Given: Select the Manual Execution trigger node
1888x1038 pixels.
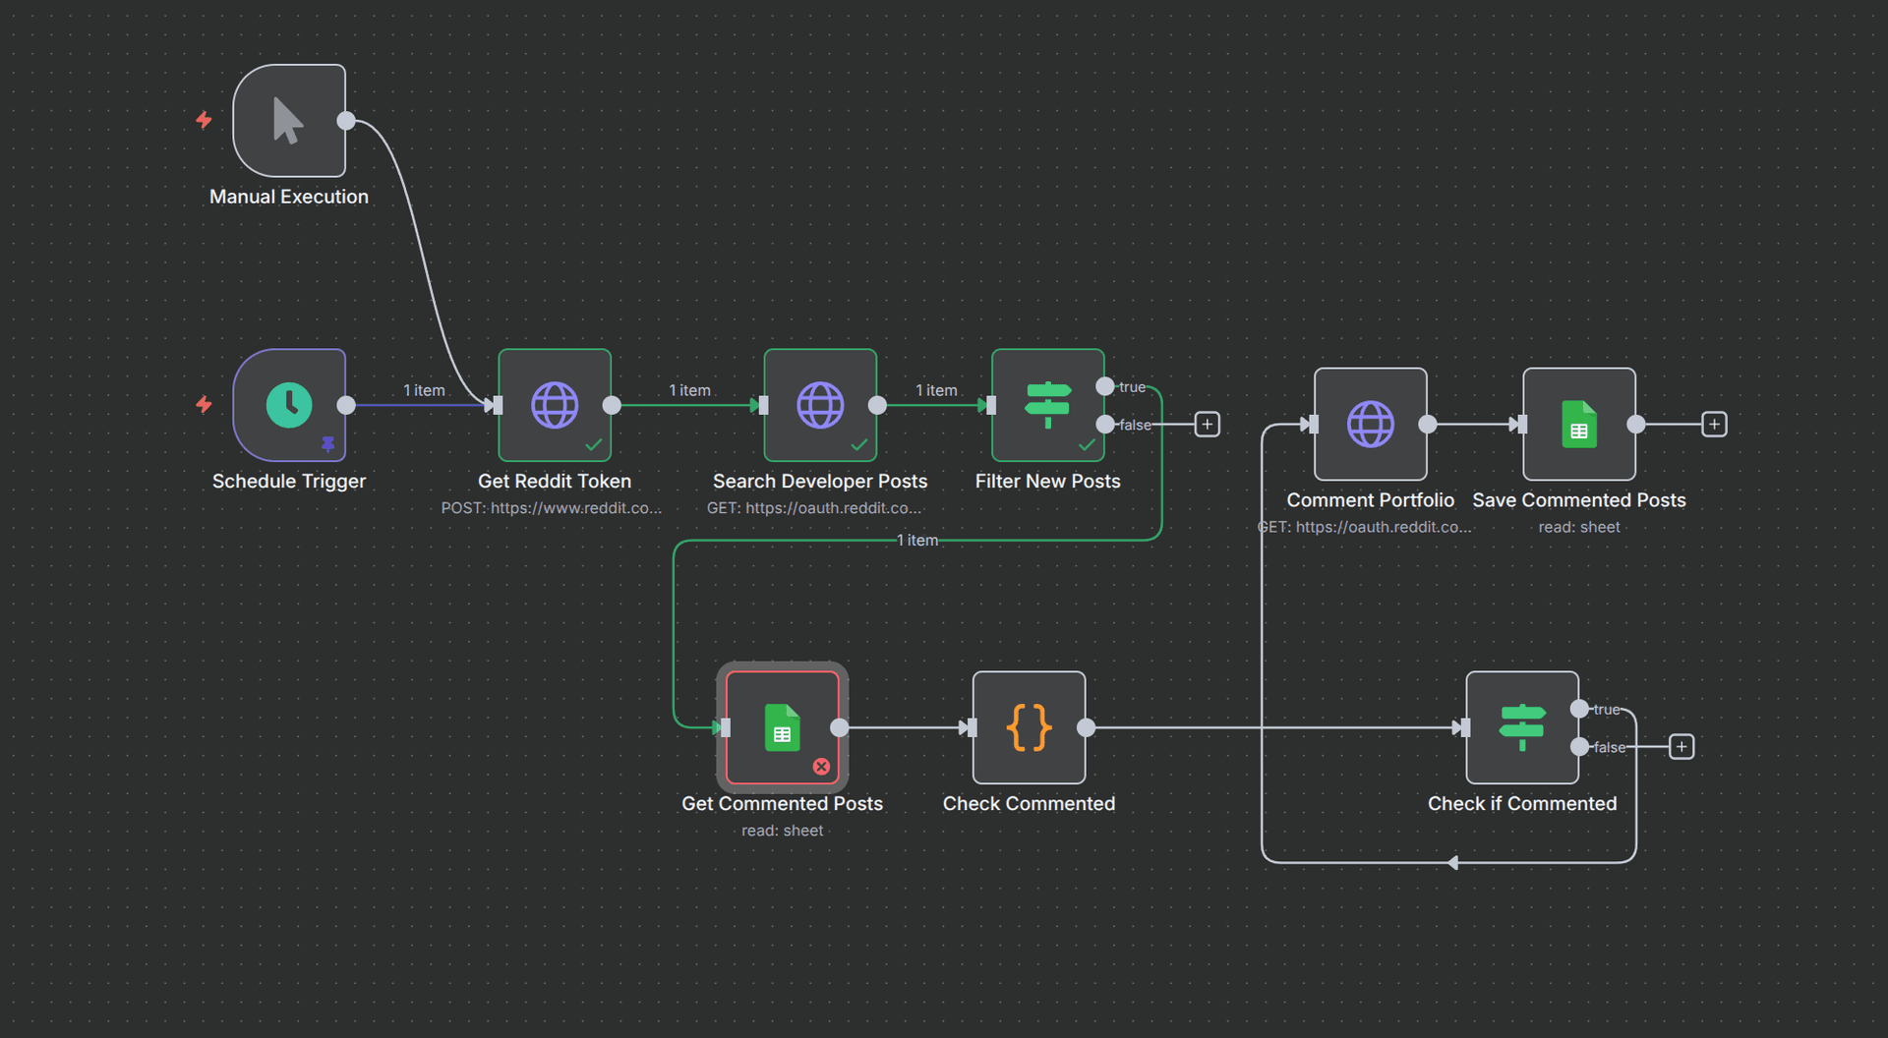Looking at the screenshot, I should pyautogui.click(x=289, y=121).
